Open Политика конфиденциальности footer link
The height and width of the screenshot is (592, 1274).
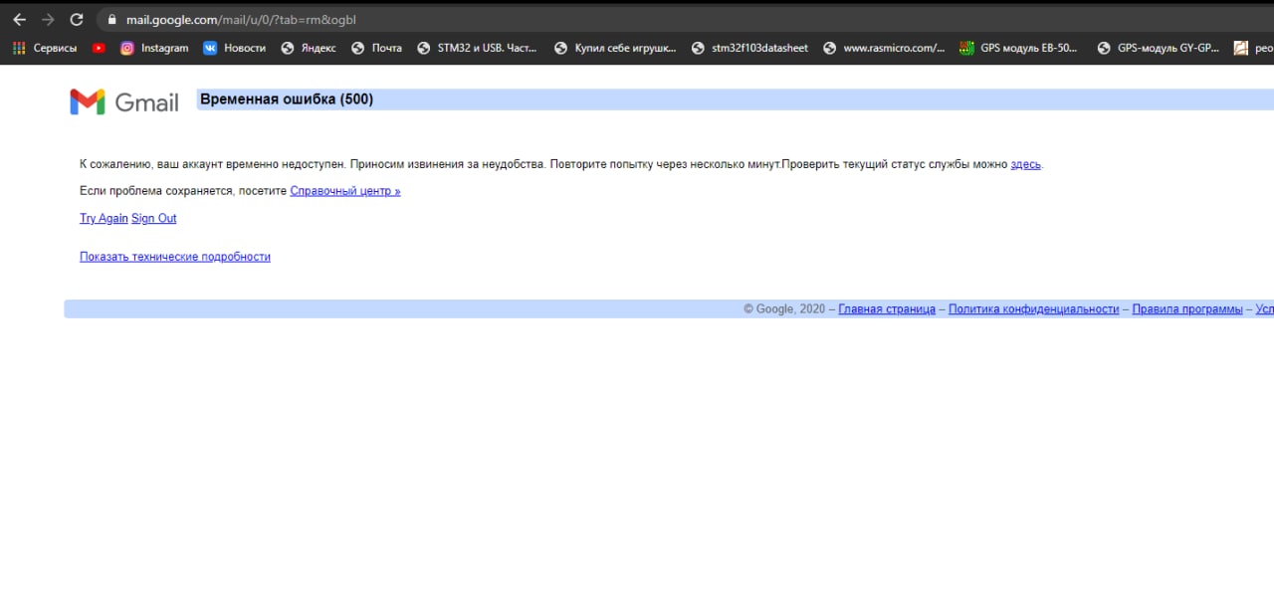[x=1034, y=309]
